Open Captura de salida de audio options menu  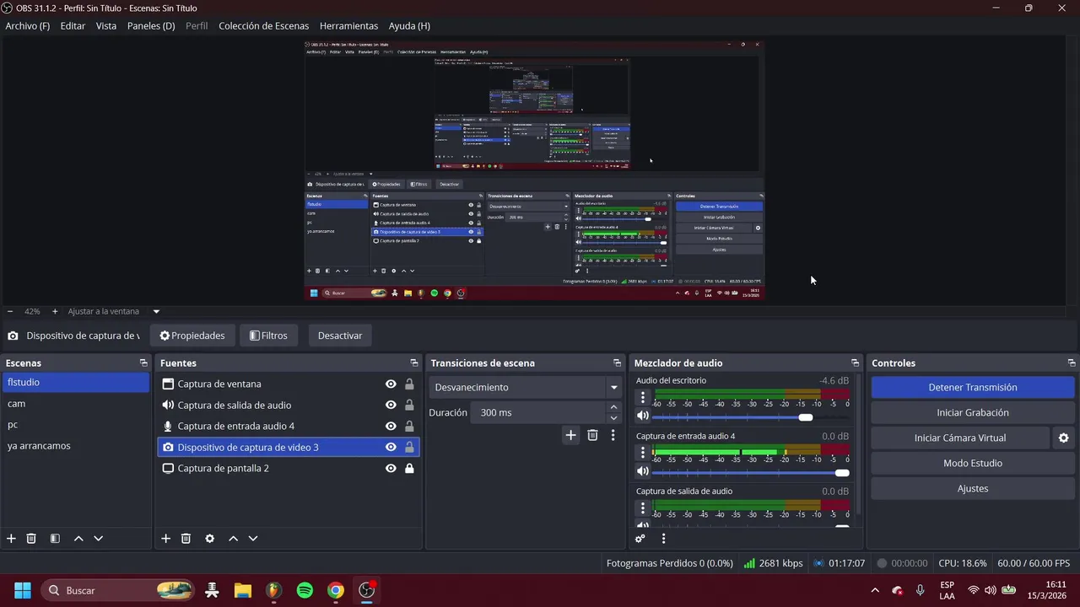[643, 508]
